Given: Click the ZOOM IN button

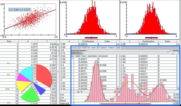Looking at the screenshot, I should coord(118,48).
